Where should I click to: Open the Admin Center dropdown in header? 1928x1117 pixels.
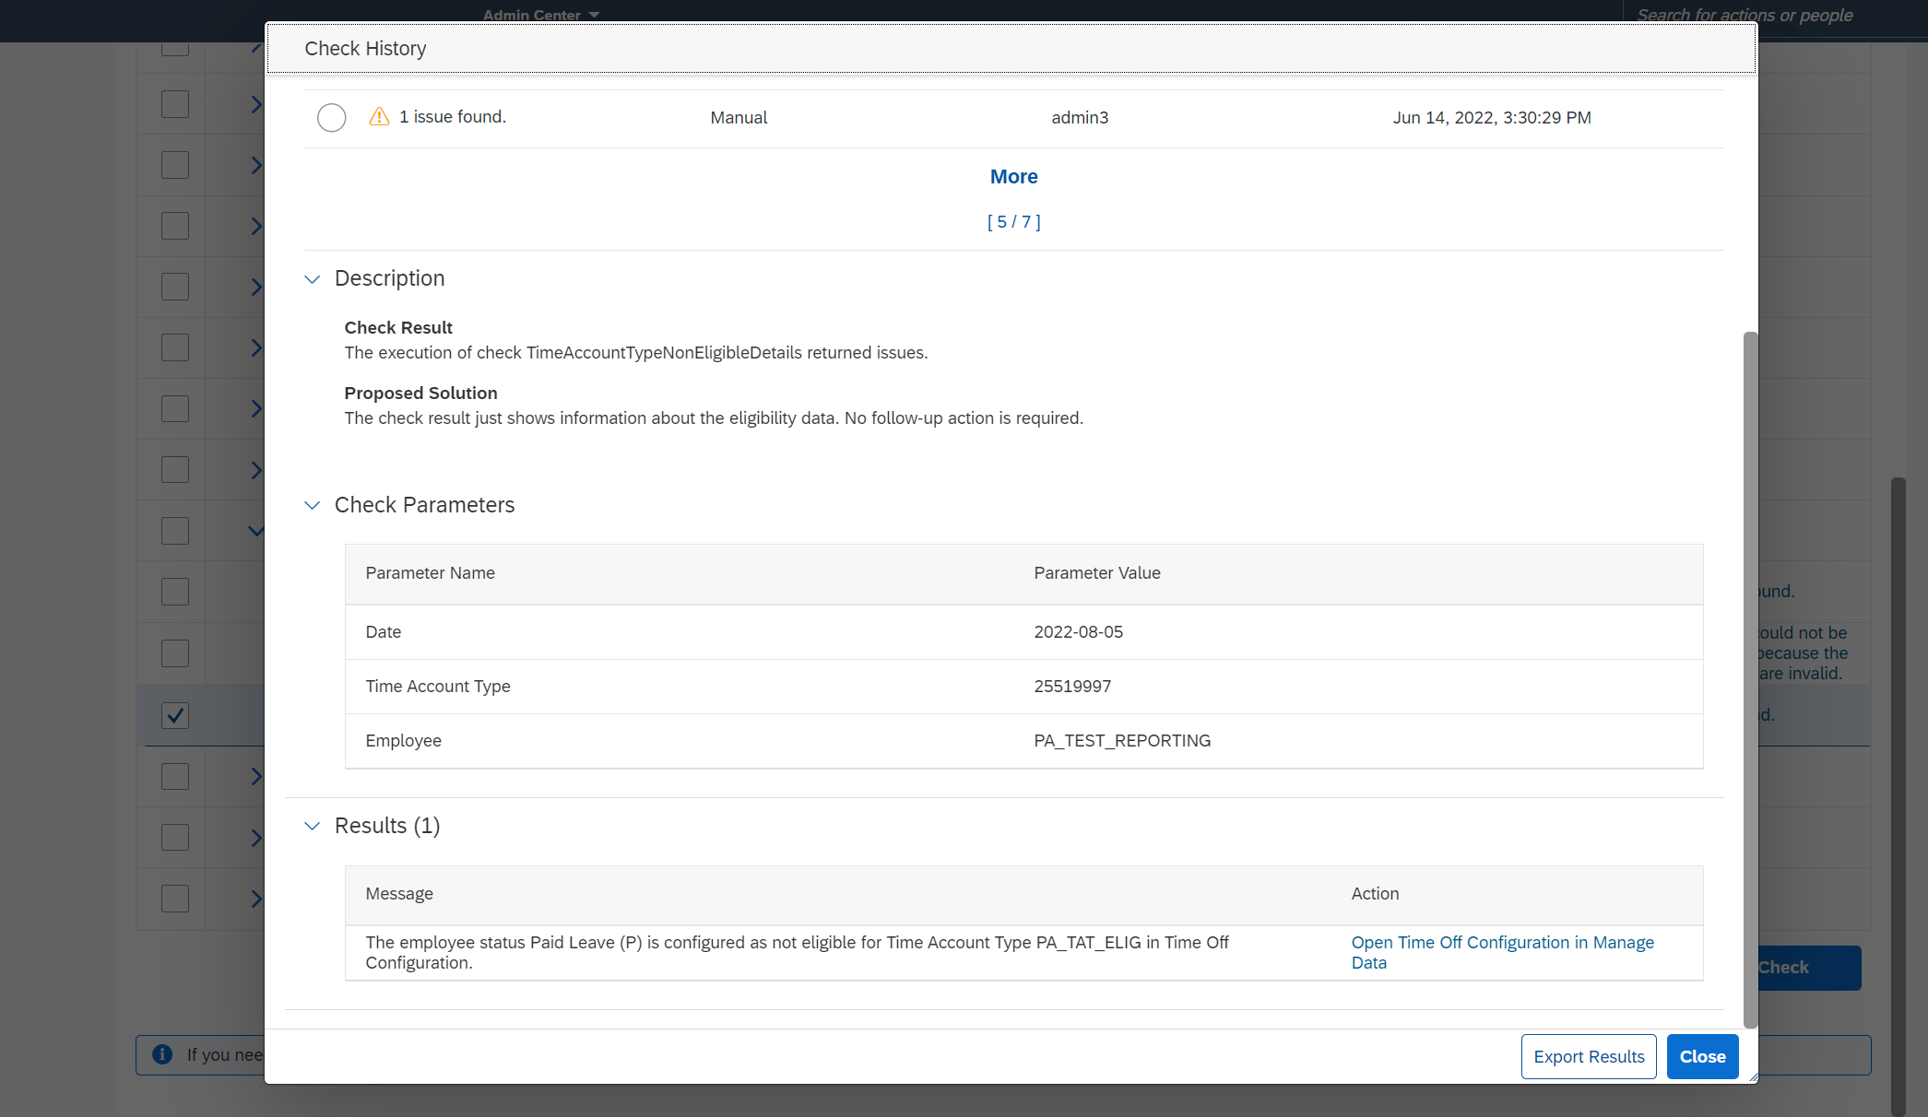(541, 15)
